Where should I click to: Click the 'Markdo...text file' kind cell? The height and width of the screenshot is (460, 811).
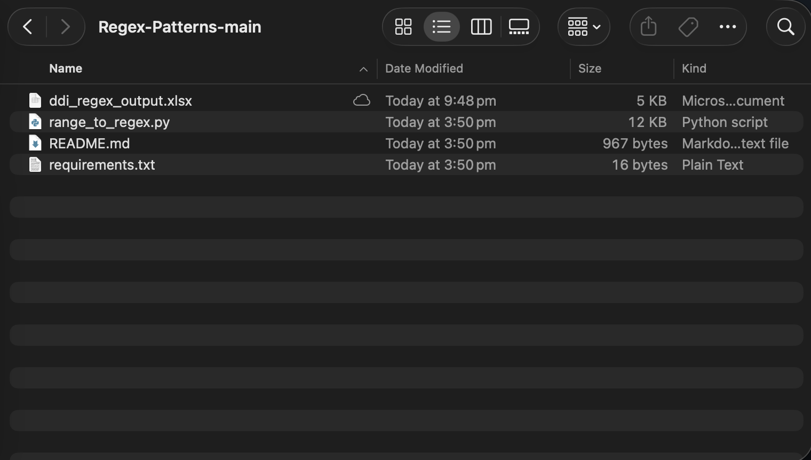[735, 143]
